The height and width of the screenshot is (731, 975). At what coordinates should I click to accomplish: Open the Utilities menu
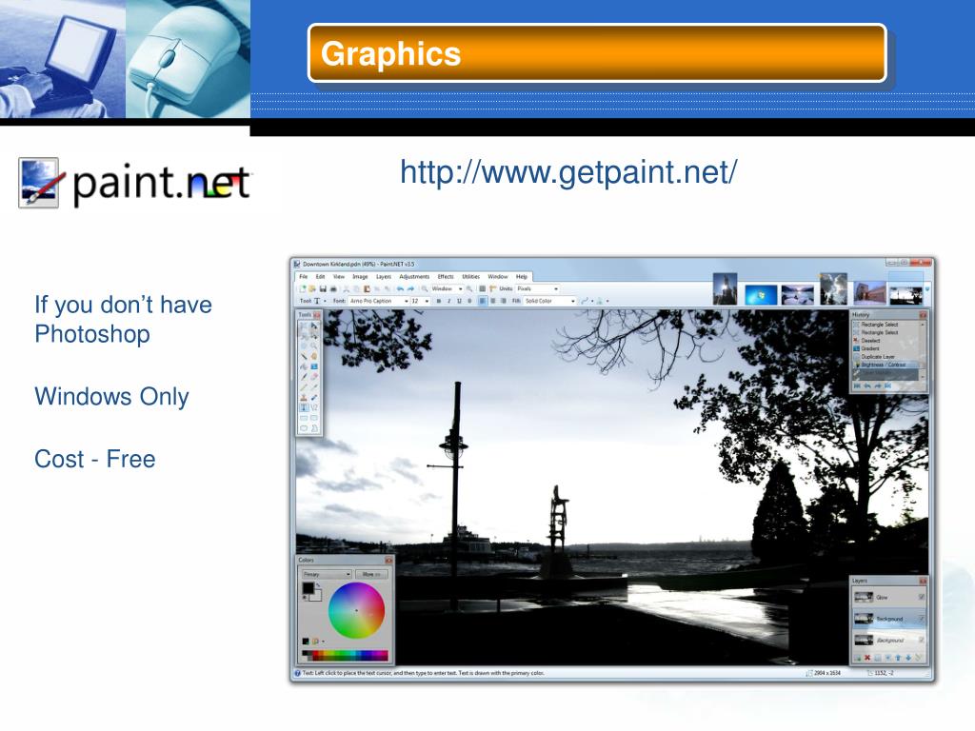(x=470, y=277)
